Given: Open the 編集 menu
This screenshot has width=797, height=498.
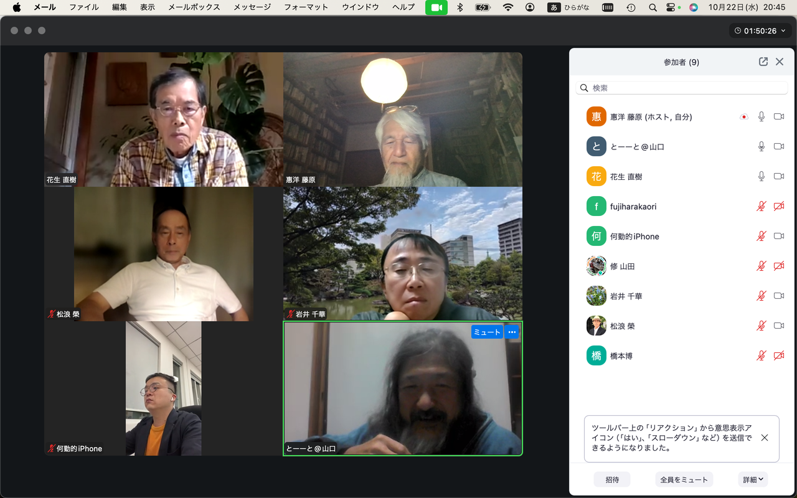Looking at the screenshot, I should pos(120,7).
